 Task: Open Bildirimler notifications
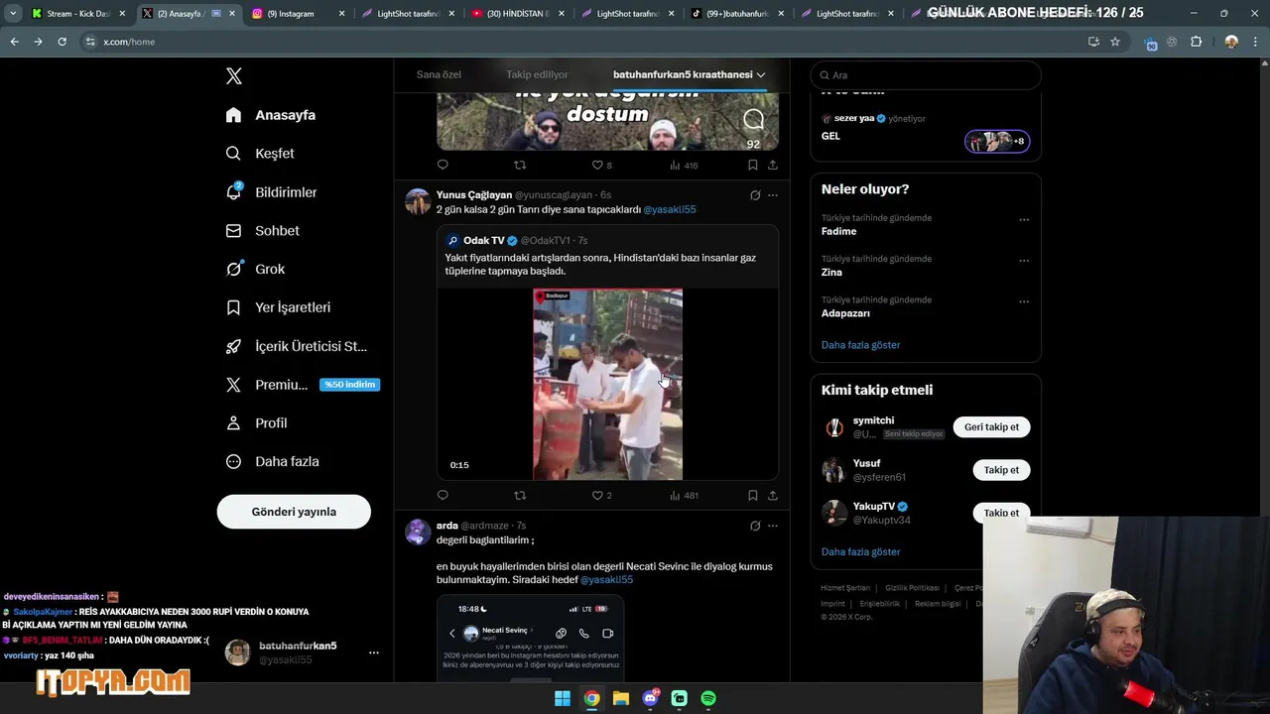tap(272, 192)
